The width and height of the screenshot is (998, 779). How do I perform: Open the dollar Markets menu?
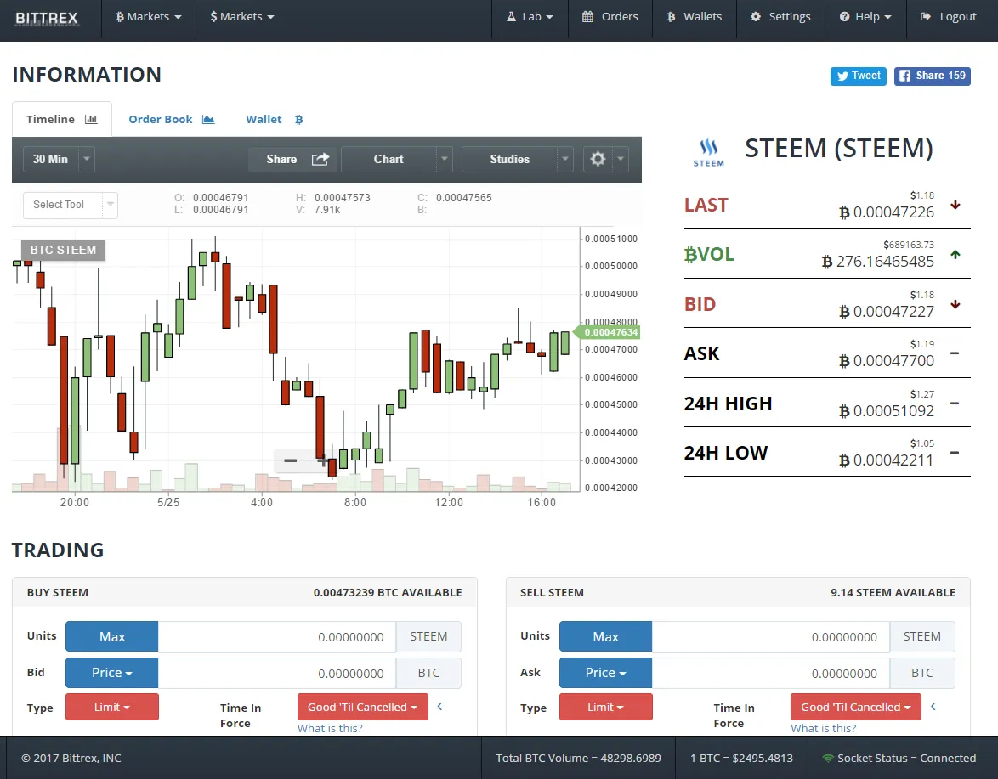242,17
